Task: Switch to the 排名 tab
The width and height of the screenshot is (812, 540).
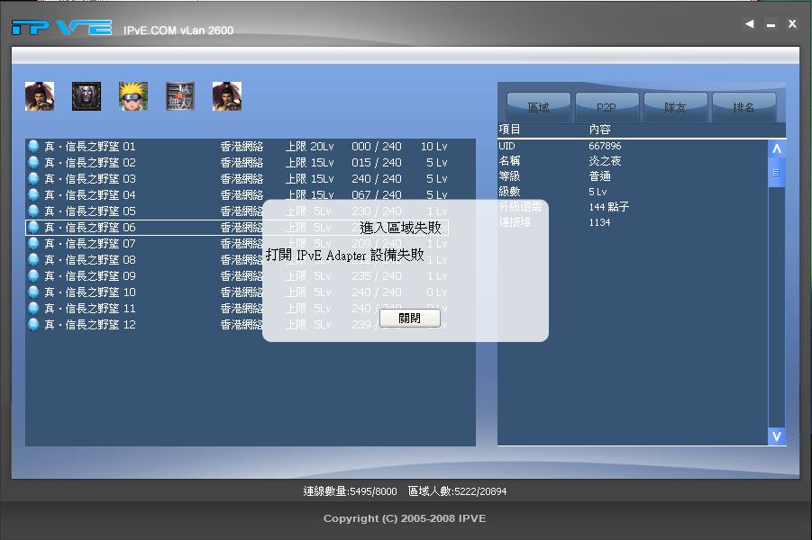Action: 744,108
